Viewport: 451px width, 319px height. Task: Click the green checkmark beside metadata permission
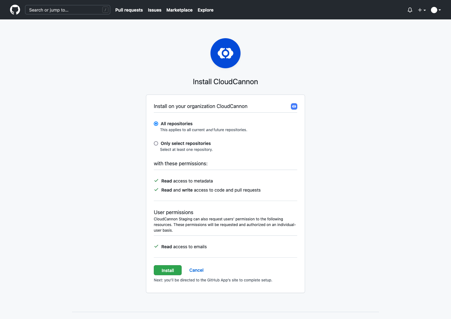point(156,181)
